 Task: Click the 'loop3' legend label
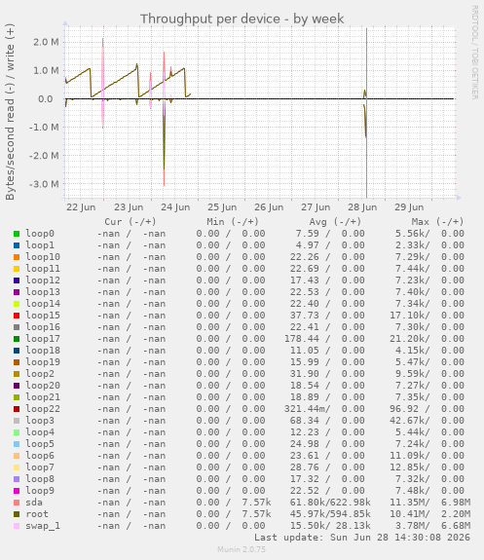pyautogui.click(x=40, y=421)
